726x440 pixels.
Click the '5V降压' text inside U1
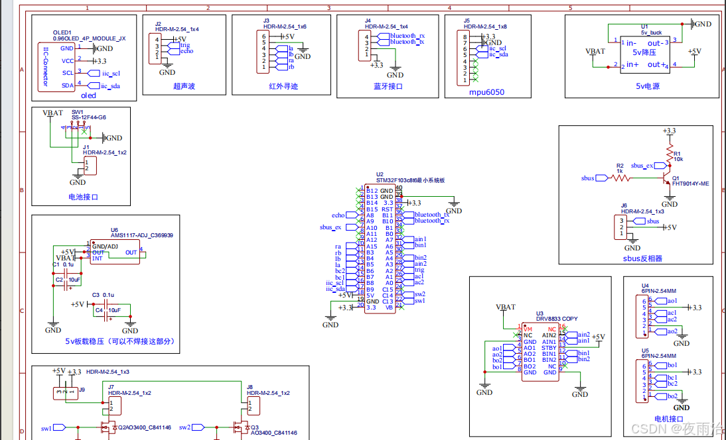645,54
